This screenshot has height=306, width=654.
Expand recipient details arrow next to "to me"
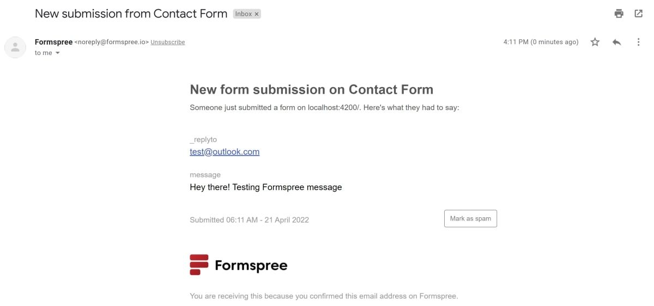pos(57,53)
